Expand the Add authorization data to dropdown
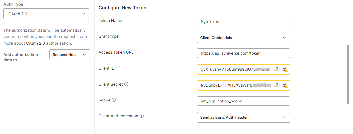This screenshot has width=353, height=134. tap(70, 55)
